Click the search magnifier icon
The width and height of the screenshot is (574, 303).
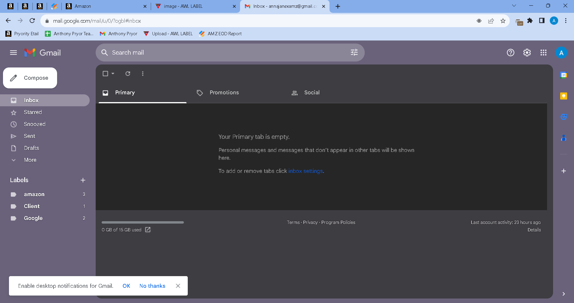[x=104, y=53]
